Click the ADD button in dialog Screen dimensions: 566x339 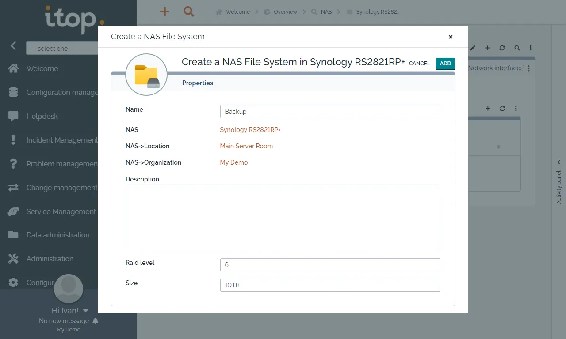[445, 64]
